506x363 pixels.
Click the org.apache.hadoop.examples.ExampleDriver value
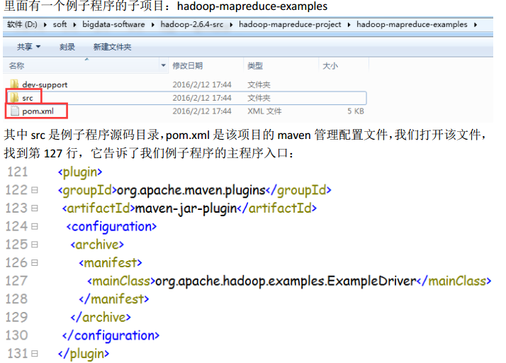(x=286, y=281)
